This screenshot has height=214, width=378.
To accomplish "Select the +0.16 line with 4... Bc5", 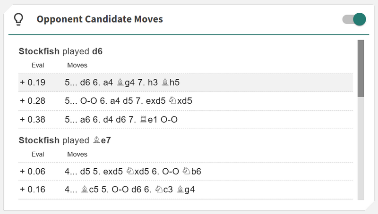I will tap(185, 190).
